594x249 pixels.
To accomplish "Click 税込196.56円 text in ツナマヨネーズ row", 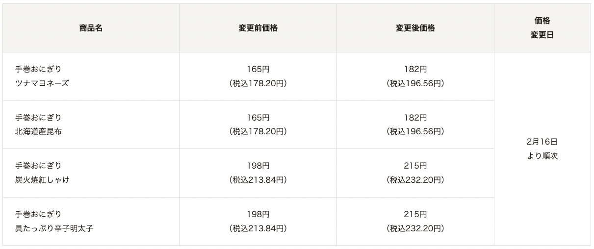I will tap(415, 83).
